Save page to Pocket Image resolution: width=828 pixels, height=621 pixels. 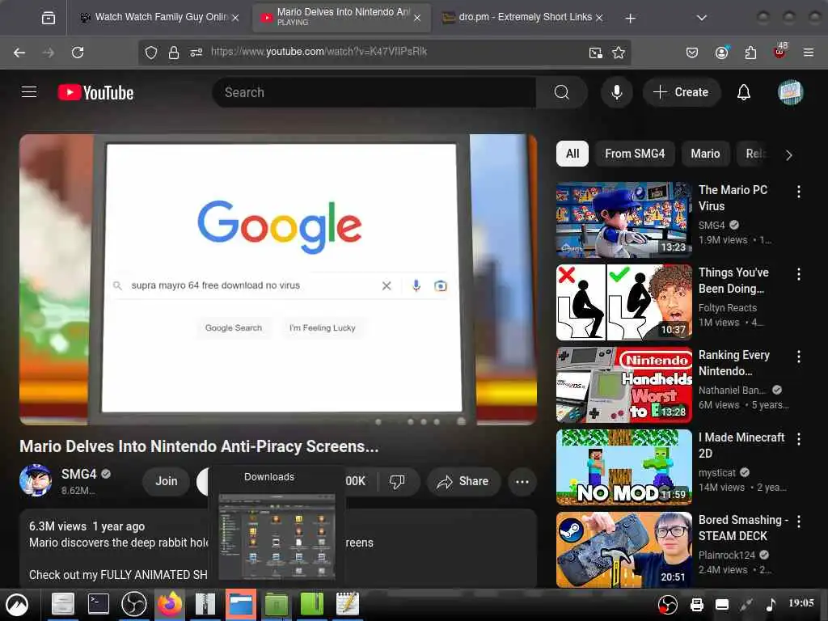pos(692,53)
